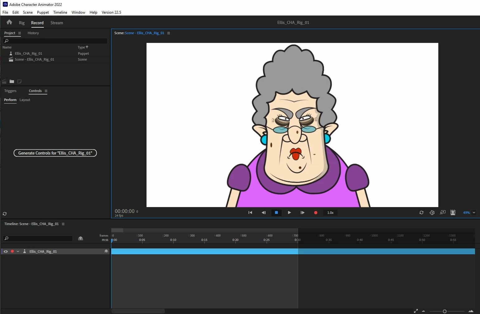
Task: Click the timeline horizontal scrollbar
Action: [138, 311]
